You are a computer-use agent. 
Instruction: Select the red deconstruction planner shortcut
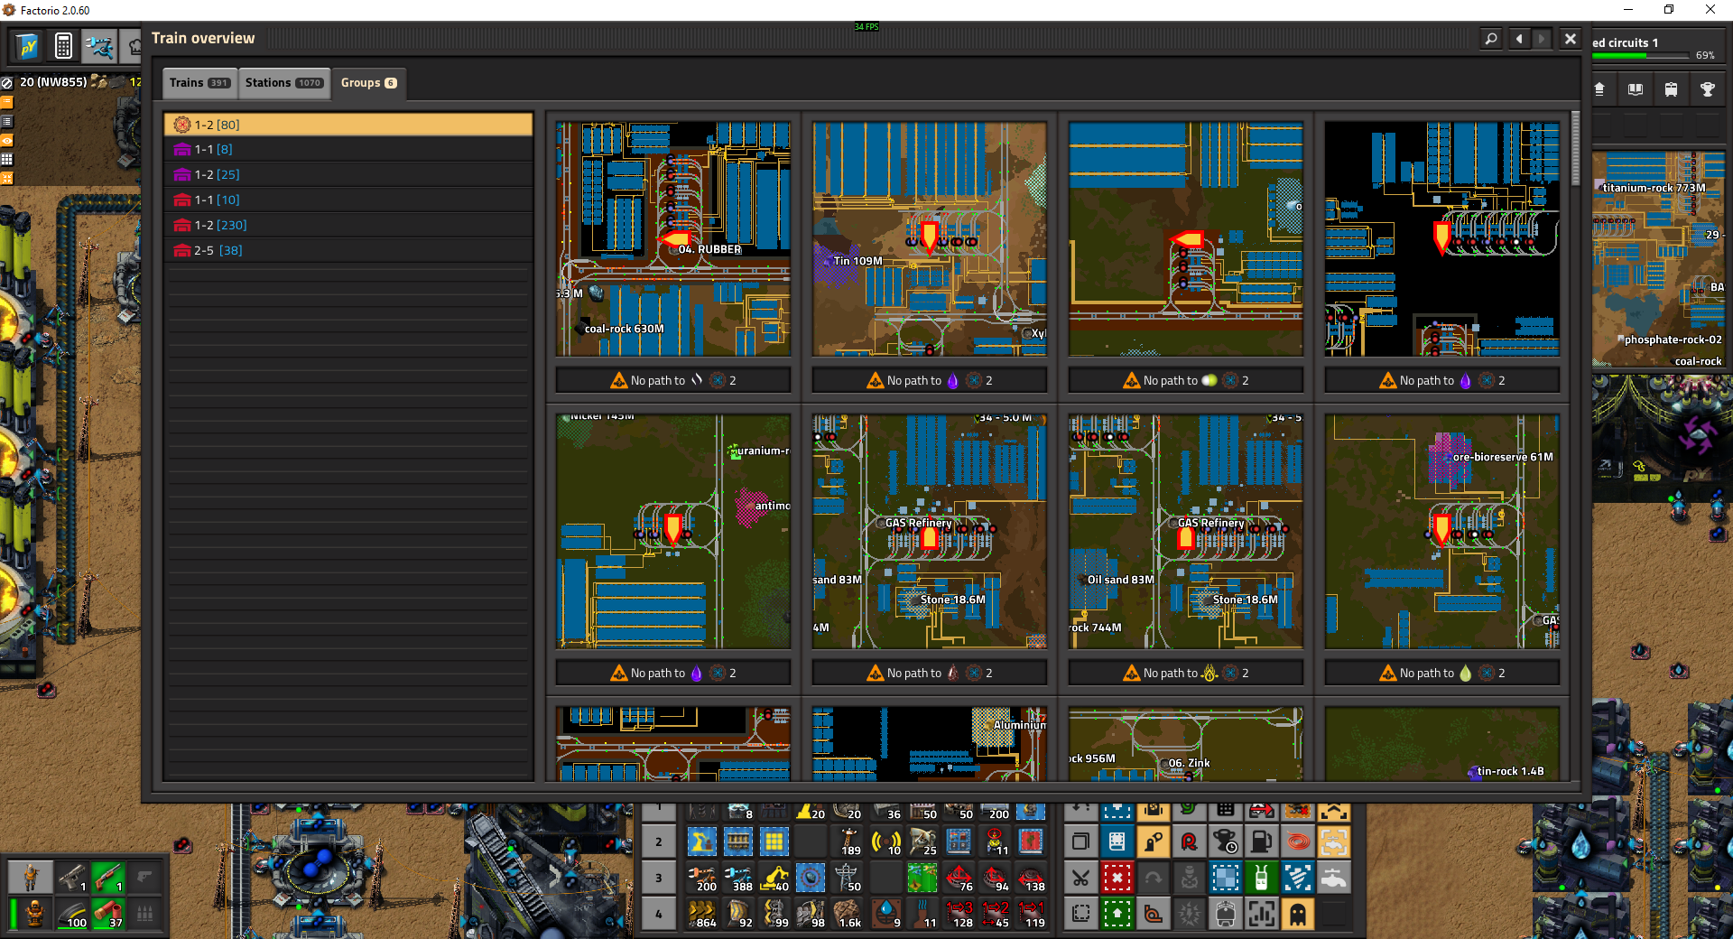click(x=1117, y=878)
